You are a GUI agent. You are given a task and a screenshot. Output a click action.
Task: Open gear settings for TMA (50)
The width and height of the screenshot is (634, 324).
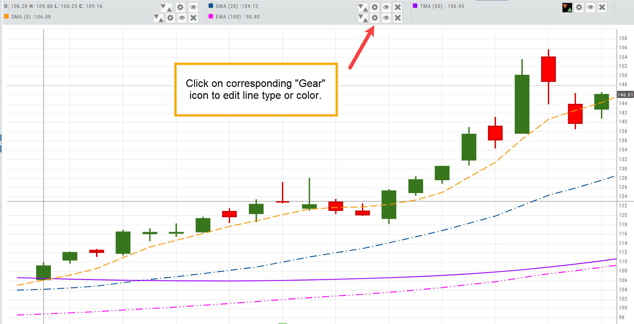[x=579, y=7]
